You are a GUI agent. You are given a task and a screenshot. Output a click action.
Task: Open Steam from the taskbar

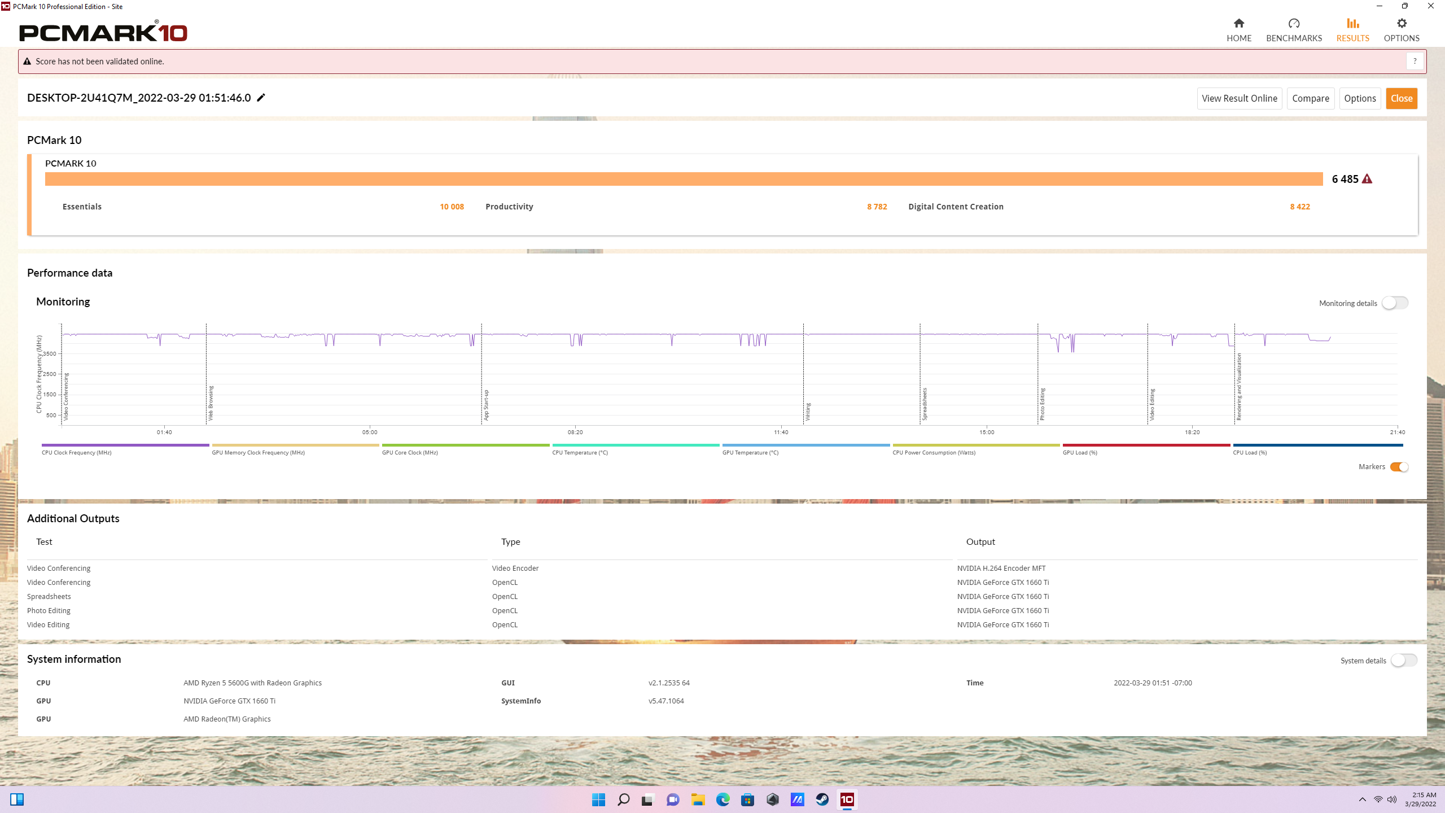pyautogui.click(x=822, y=799)
